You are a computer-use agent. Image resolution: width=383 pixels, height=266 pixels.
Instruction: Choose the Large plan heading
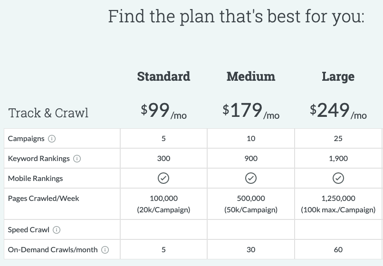(x=338, y=76)
